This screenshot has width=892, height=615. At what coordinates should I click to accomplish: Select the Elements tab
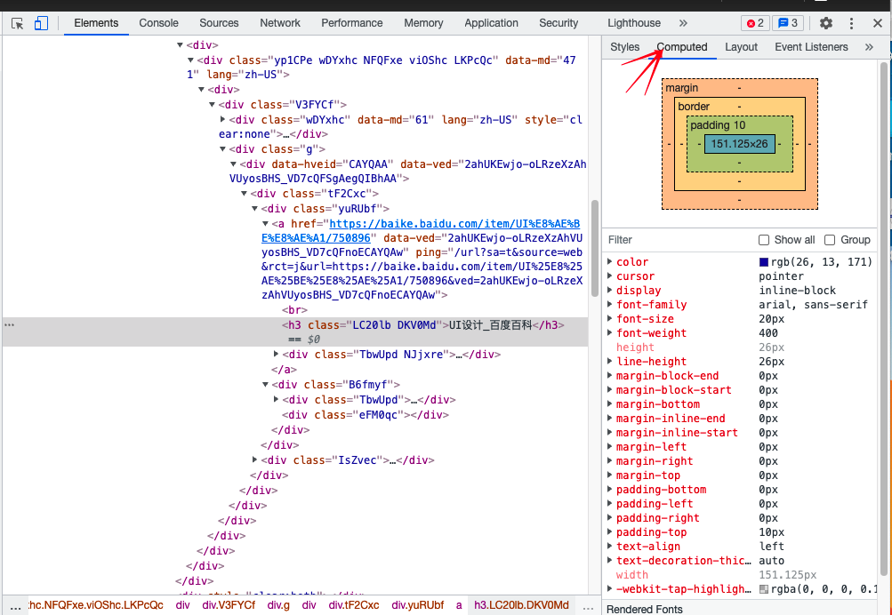(x=96, y=23)
